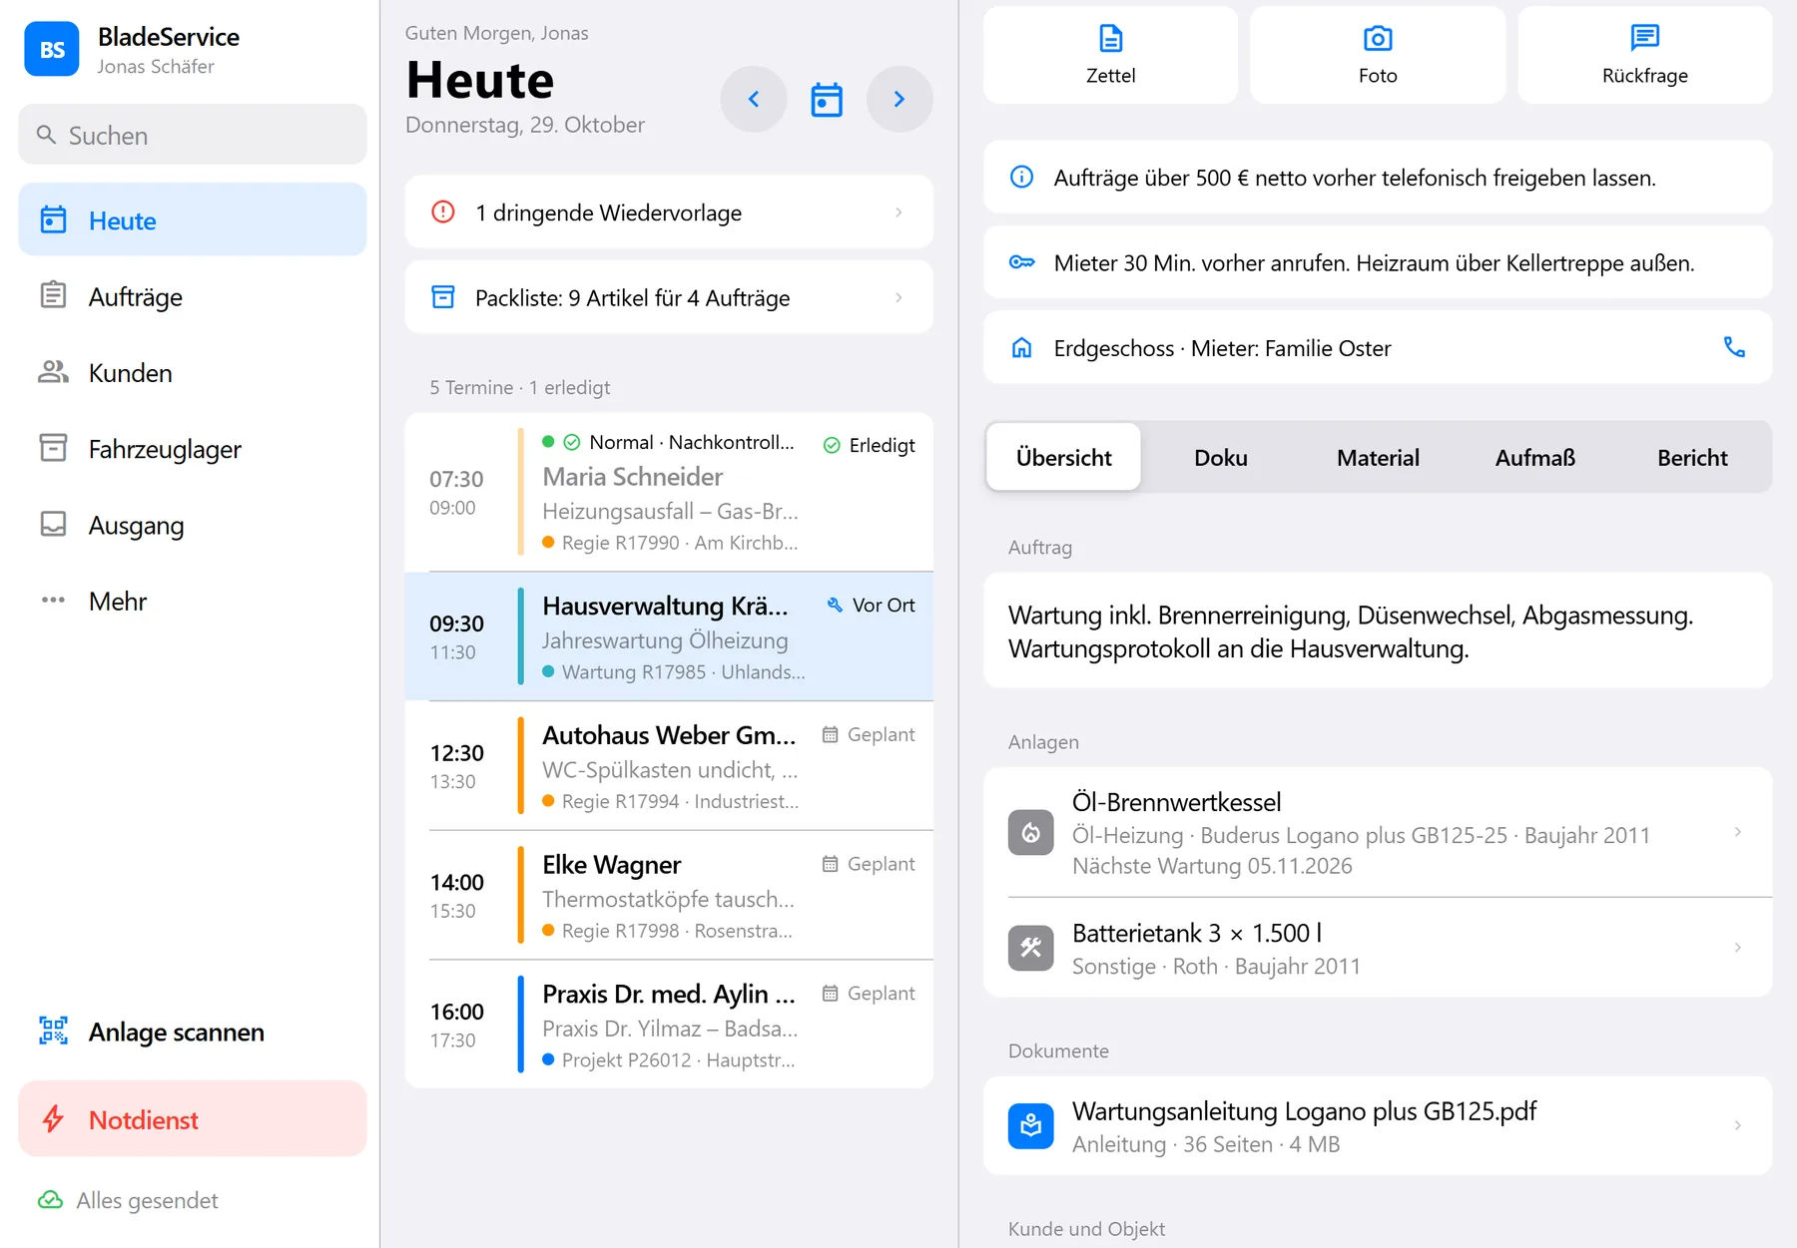Call tenant Familie Oster via phone icon
The image size is (1797, 1248).
(1734, 347)
